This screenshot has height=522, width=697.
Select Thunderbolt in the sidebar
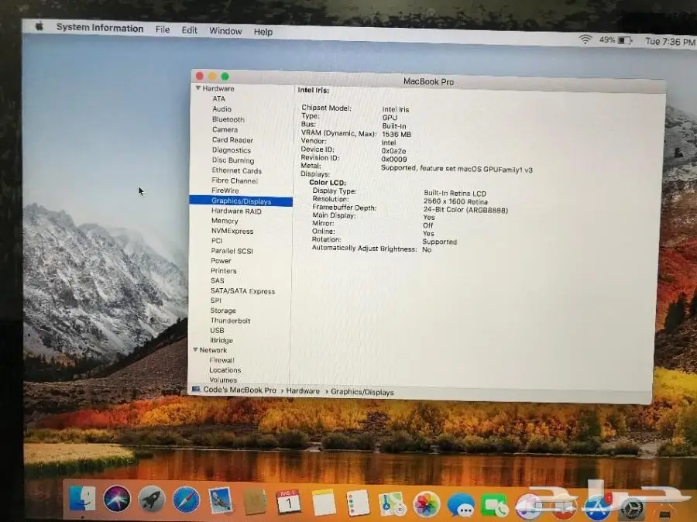coord(230,321)
